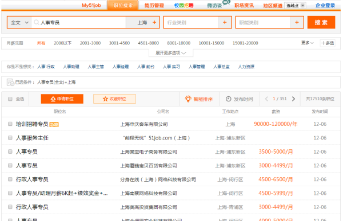Open the 选地点 region dropdown
Image resolution: width=343 pixels, height=221 pixels.
click(295, 6)
